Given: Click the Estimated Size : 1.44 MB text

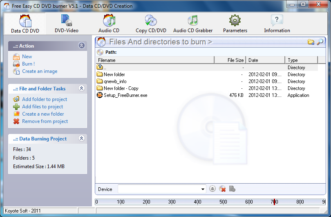Looking at the screenshot, I should pos(39,167).
